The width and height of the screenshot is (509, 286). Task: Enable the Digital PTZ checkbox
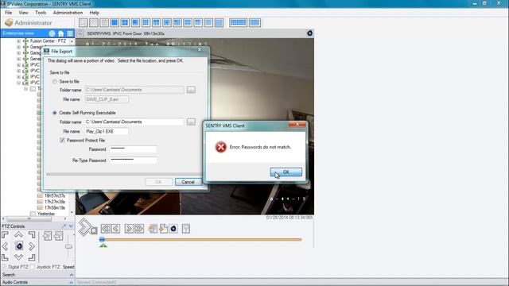coord(4,267)
